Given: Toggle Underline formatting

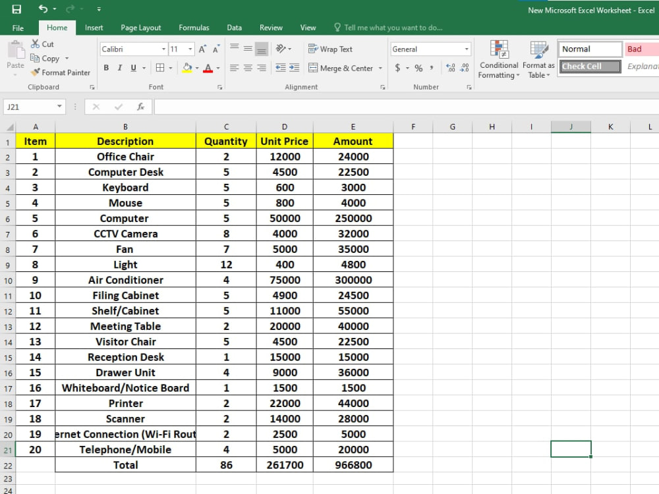Looking at the screenshot, I should click(133, 68).
